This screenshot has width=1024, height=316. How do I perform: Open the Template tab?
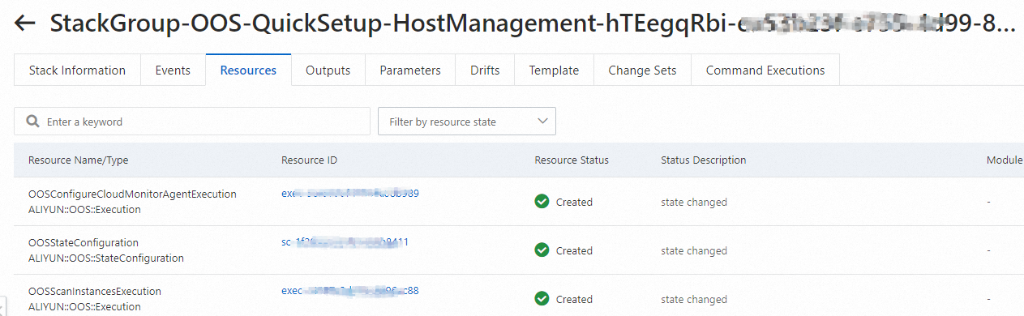pos(554,70)
